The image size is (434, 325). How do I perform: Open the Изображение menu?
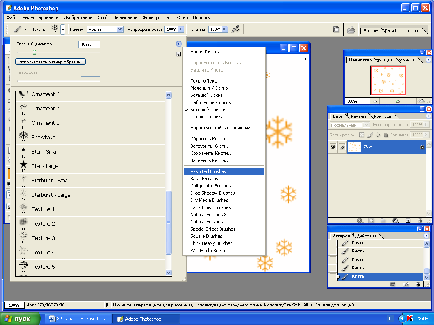tap(78, 17)
